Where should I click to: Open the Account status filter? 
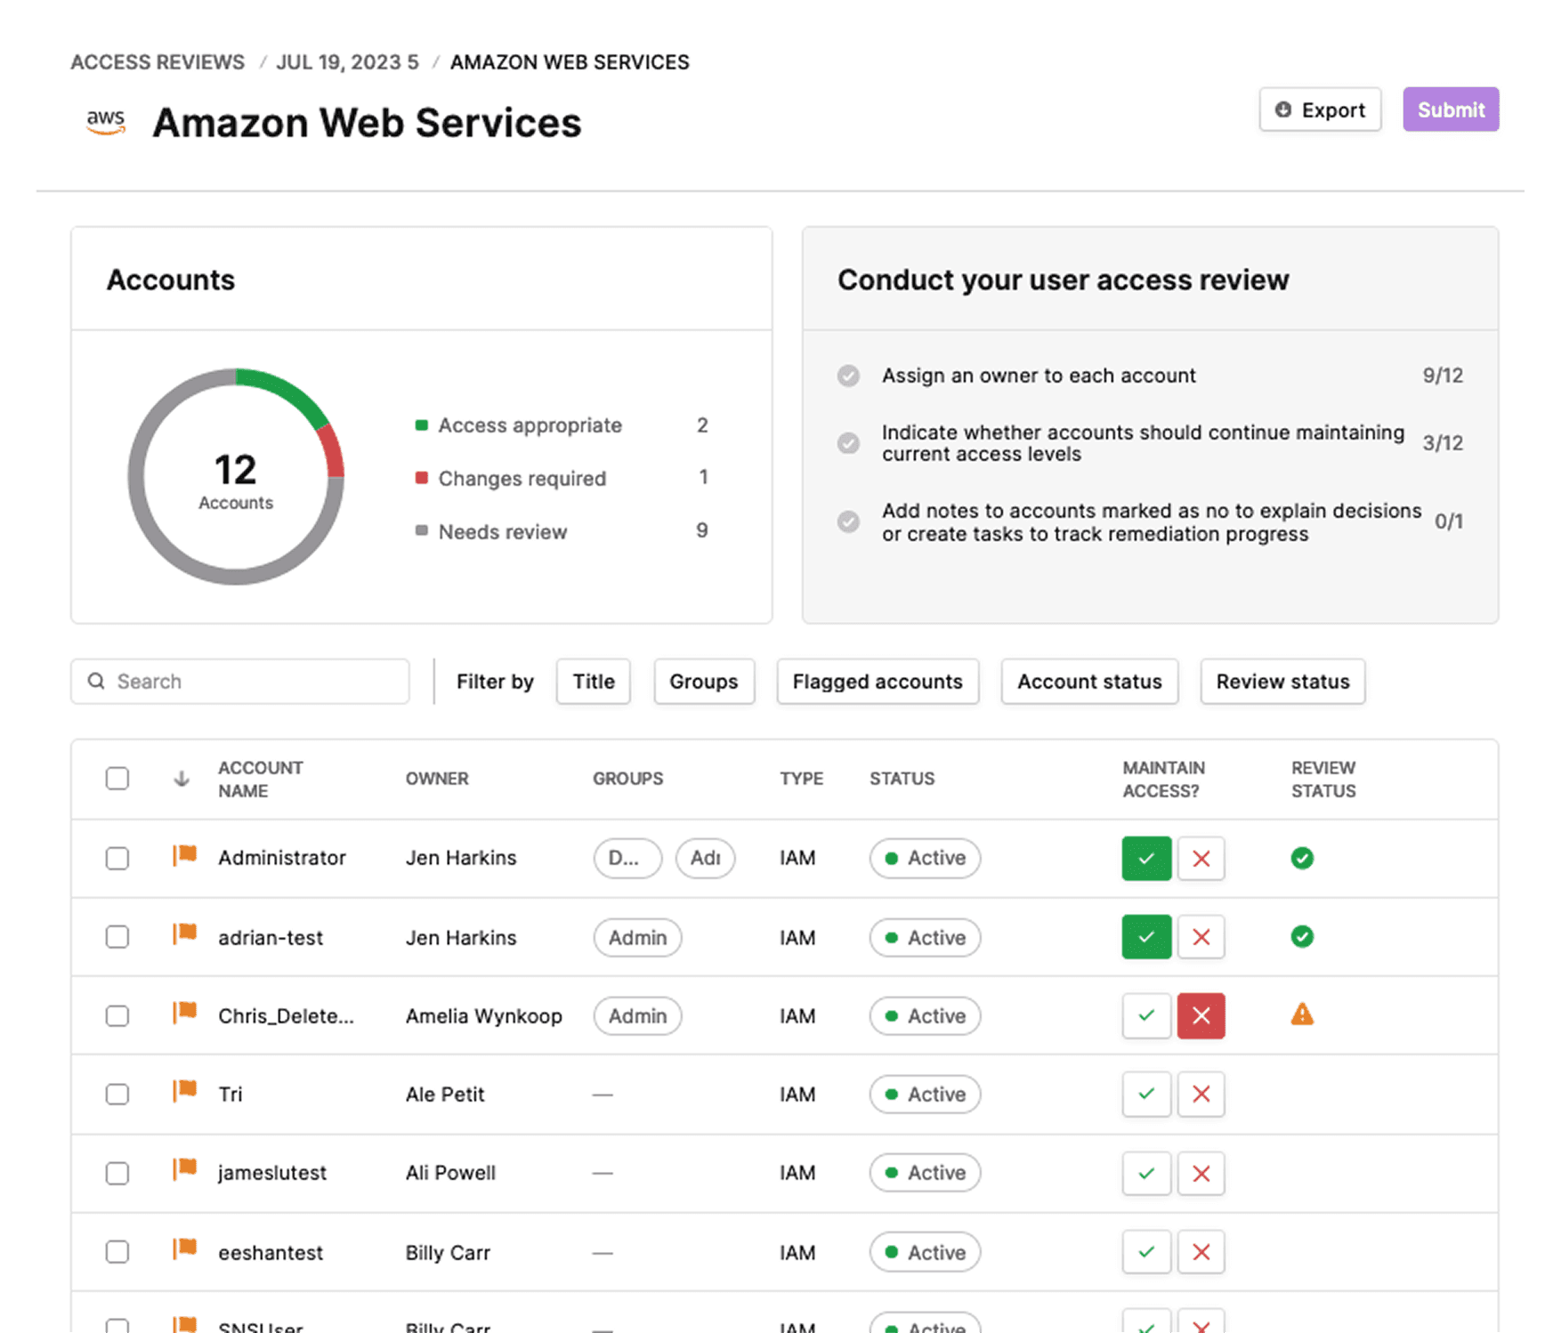[1089, 682]
